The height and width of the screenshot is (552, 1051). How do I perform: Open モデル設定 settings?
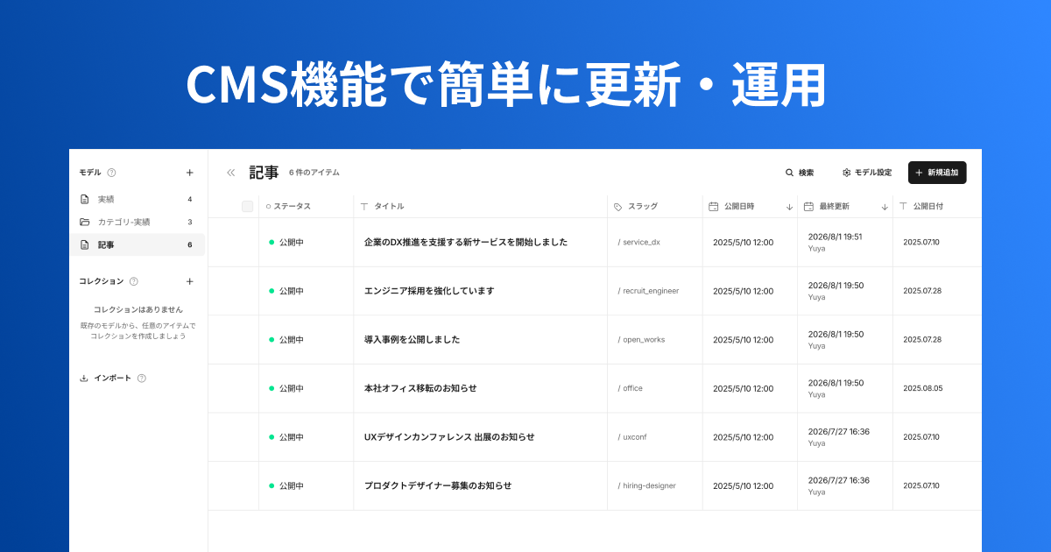[x=867, y=173]
